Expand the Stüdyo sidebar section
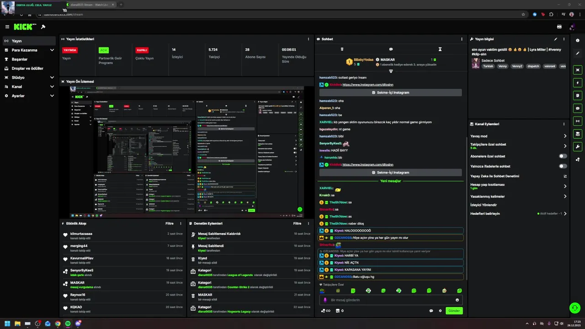 52,78
